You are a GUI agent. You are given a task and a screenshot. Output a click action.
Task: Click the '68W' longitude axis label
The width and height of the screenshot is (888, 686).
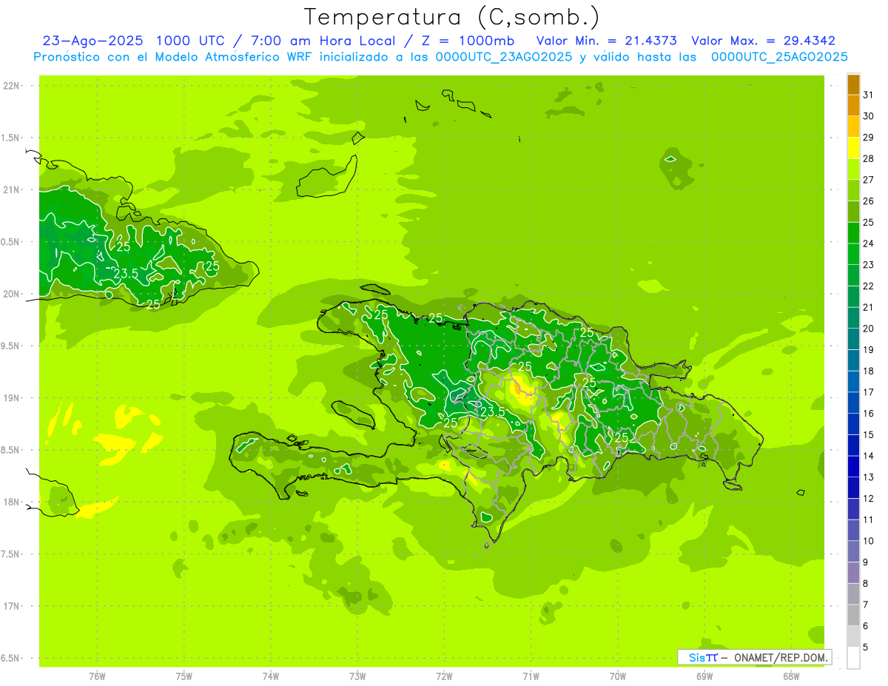(x=791, y=676)
